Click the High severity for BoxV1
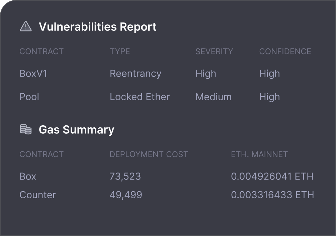Image resolution: width=336 pixels, height=236 pixels. coord(206,74)
